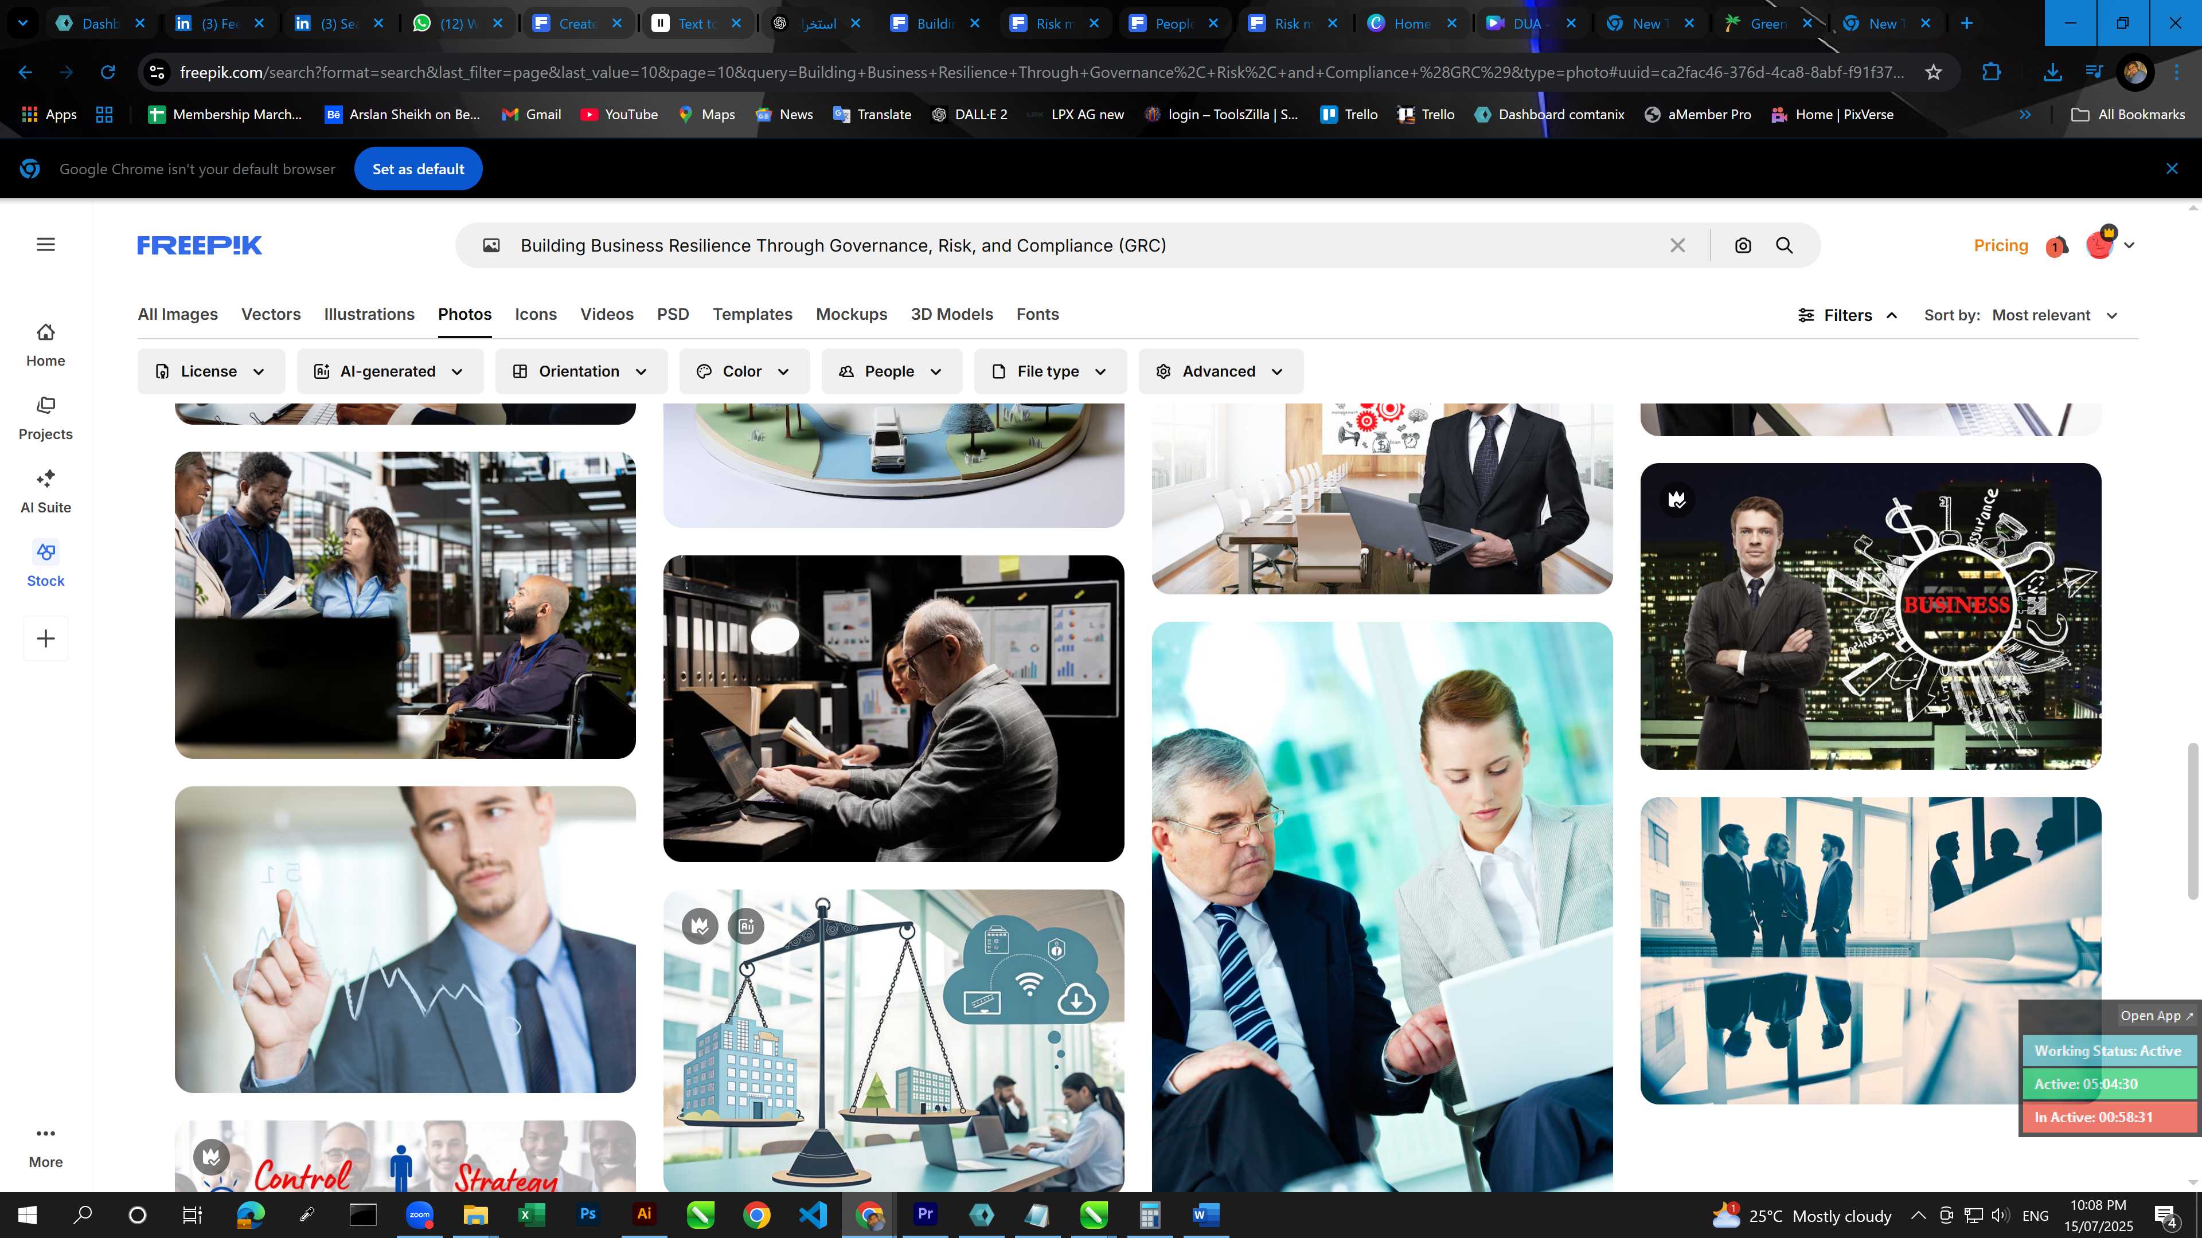
Task: Bookmark this page with star icon
Action: (1934, 73)
